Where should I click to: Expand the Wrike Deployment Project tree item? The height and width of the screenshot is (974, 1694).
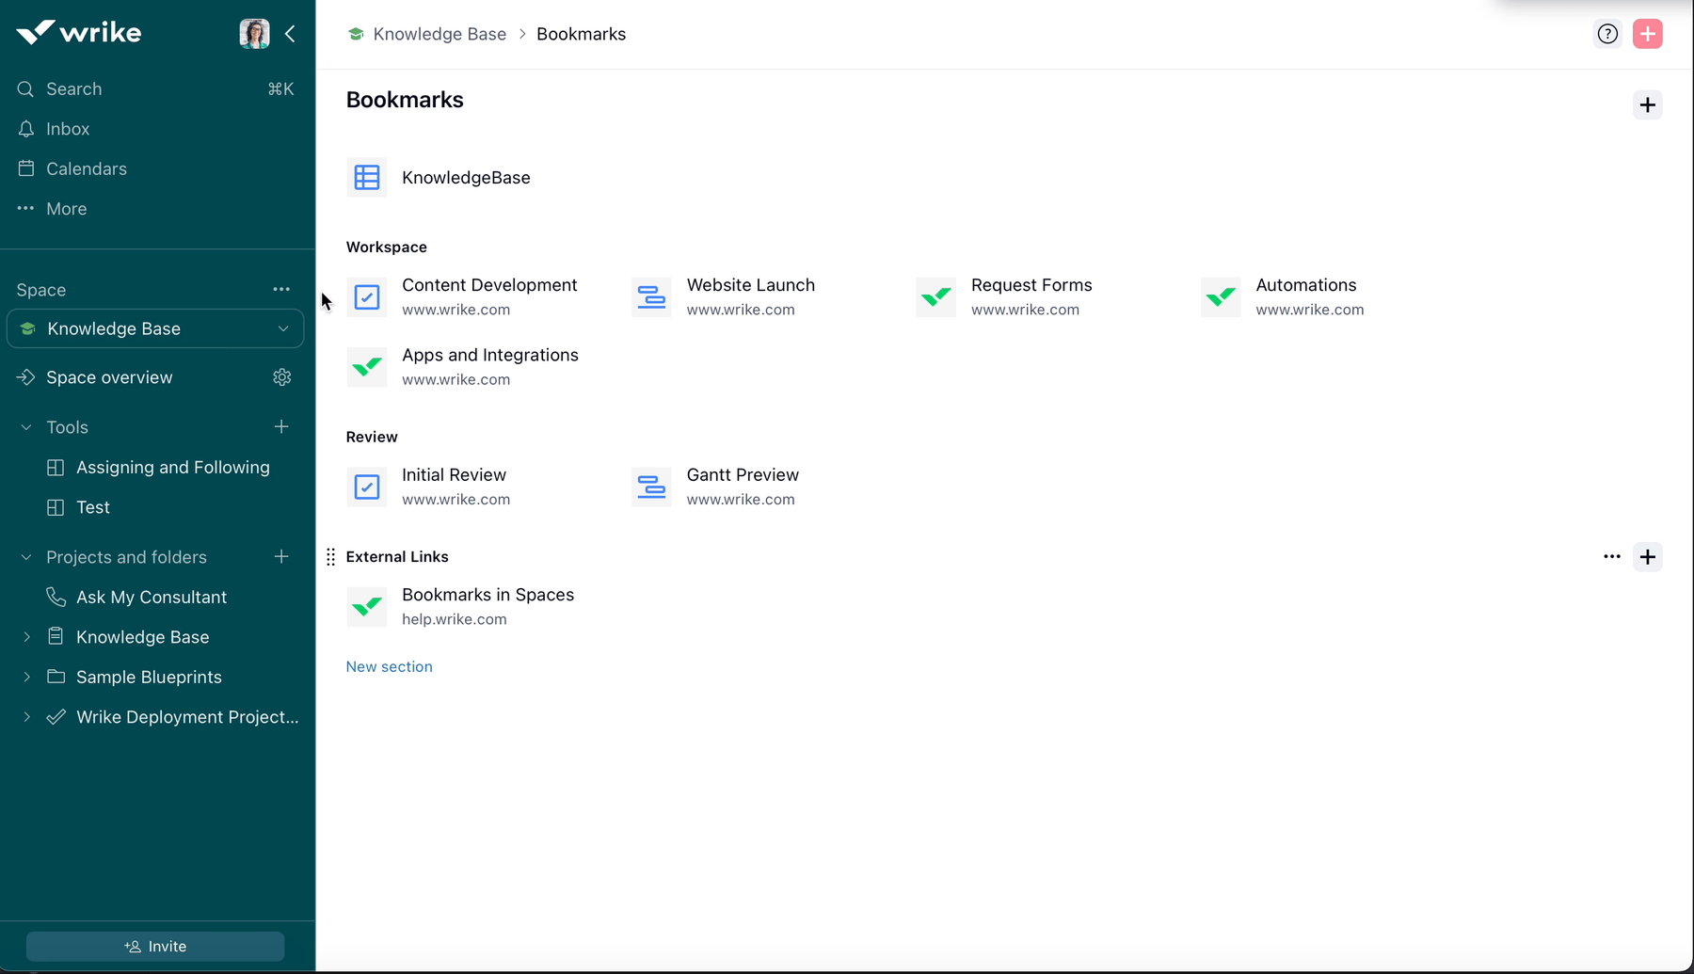pyautogui.click(x=26, y=716)
